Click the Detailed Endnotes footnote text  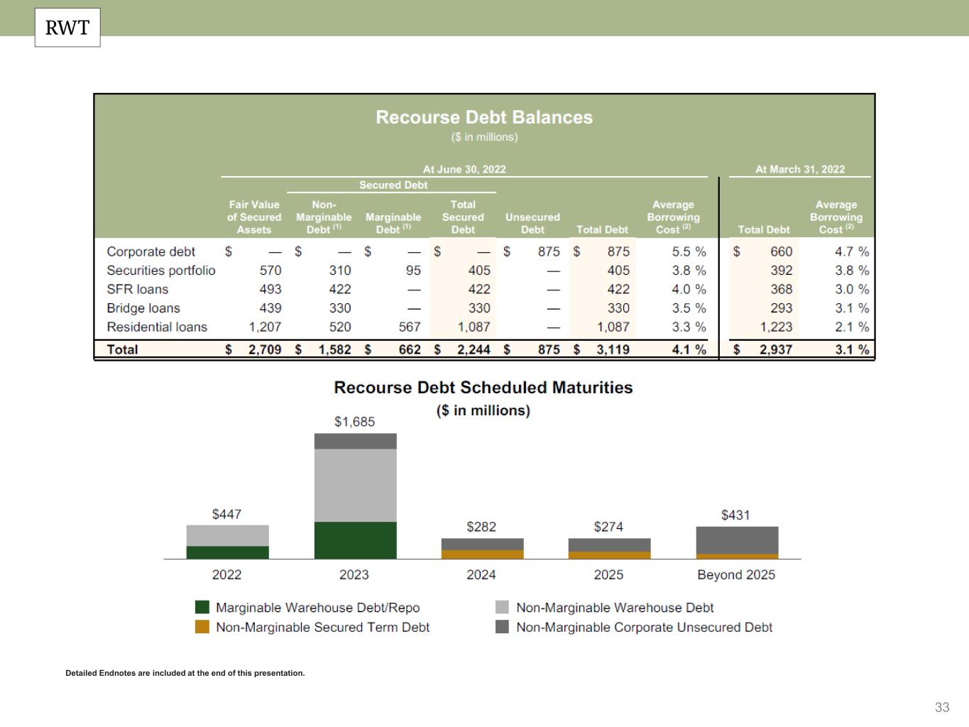click(x=185, y=673)
